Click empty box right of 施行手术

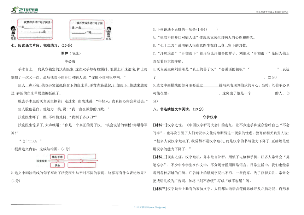click(x=82, y=156)
